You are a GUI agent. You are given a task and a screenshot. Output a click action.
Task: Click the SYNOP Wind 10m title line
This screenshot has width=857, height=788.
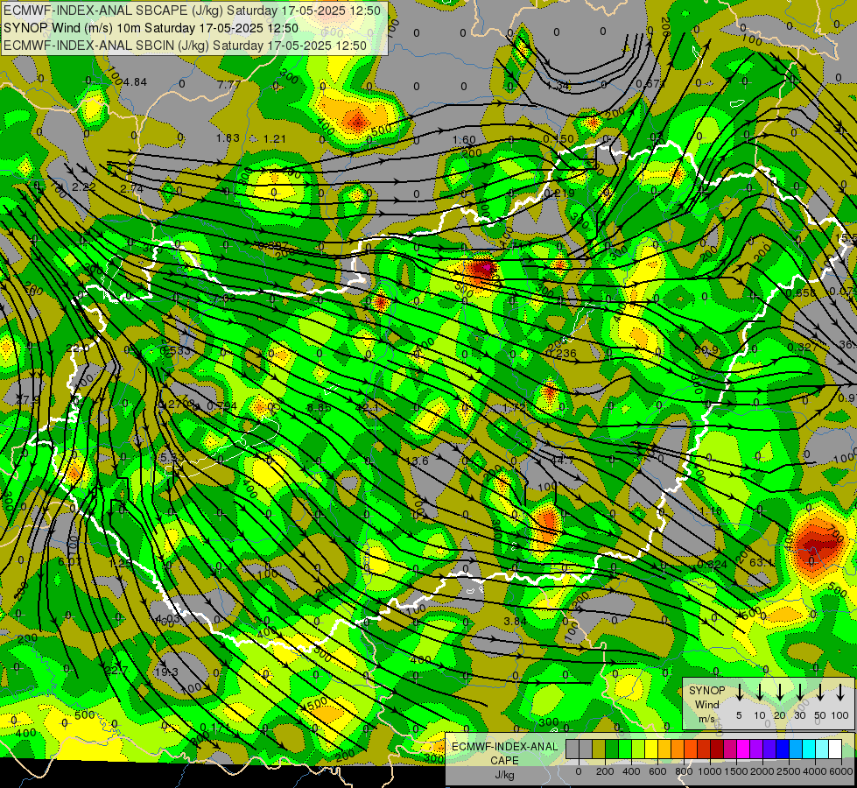pos(151,28)
